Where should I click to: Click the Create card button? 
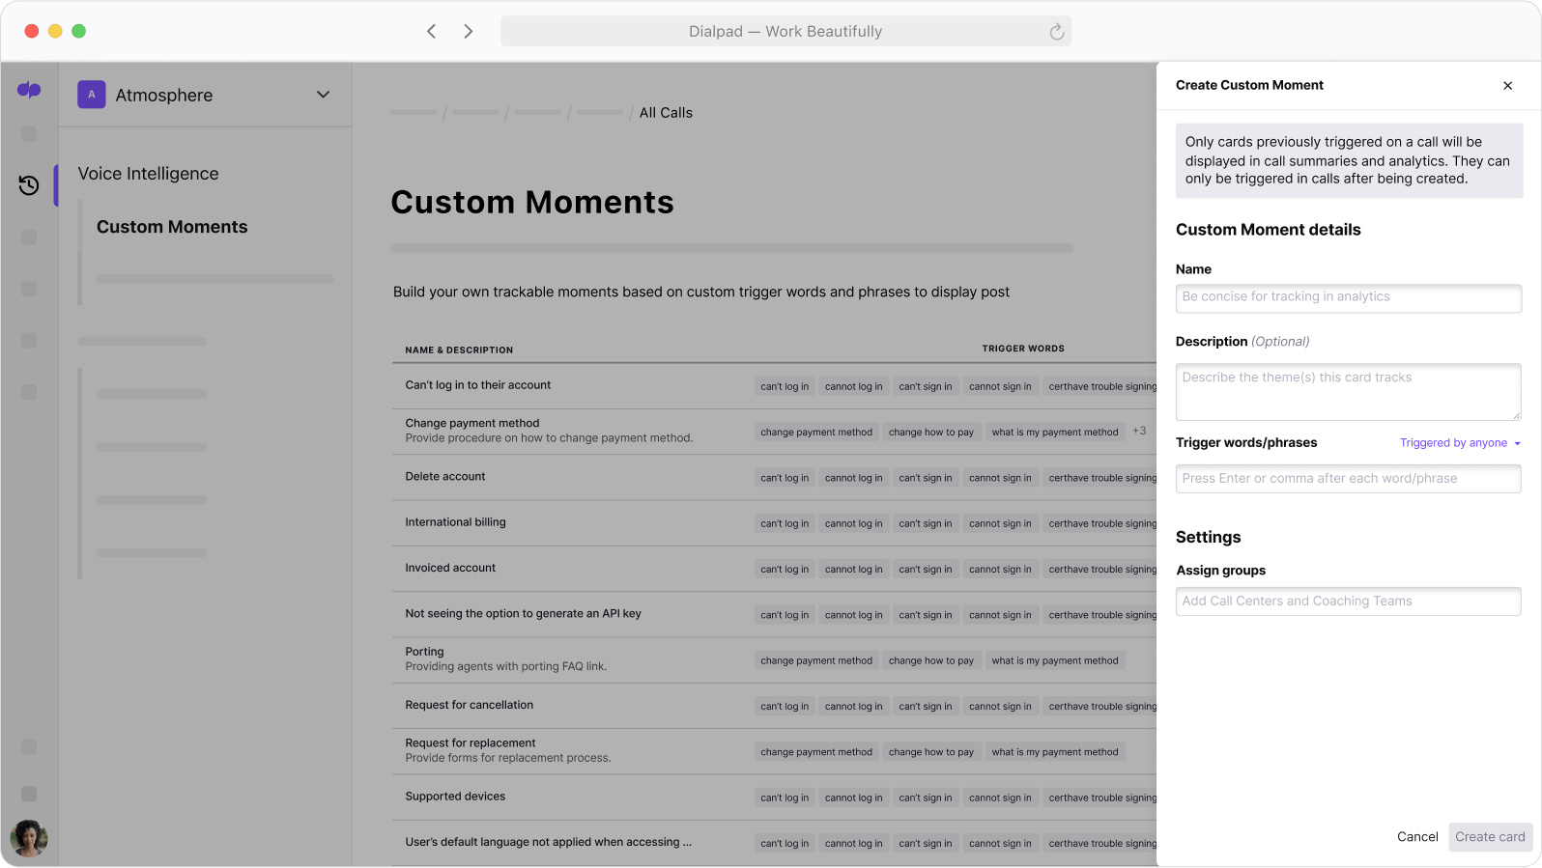coord(1490,837)
